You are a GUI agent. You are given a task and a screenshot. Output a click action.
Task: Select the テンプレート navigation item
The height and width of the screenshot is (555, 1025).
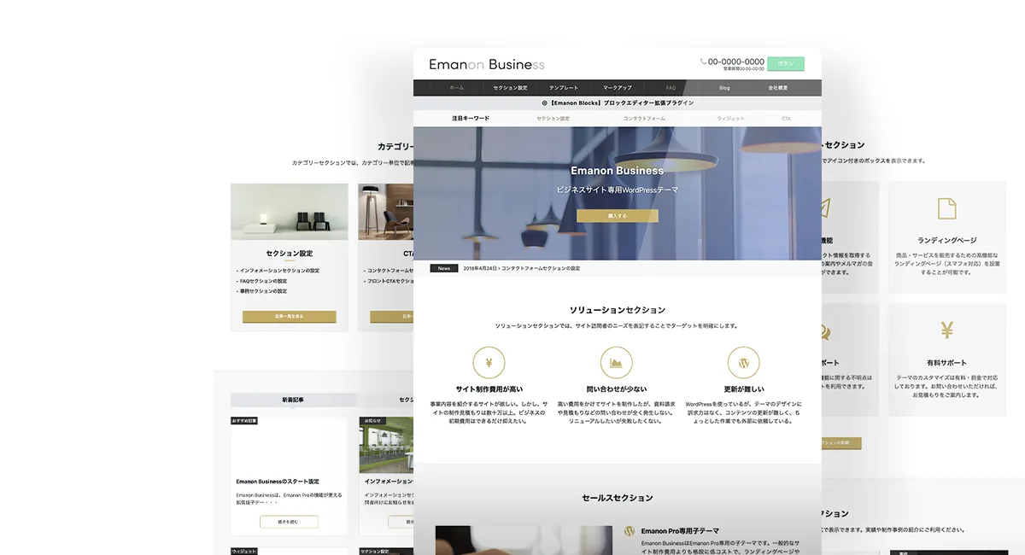(x=564, y=88)
